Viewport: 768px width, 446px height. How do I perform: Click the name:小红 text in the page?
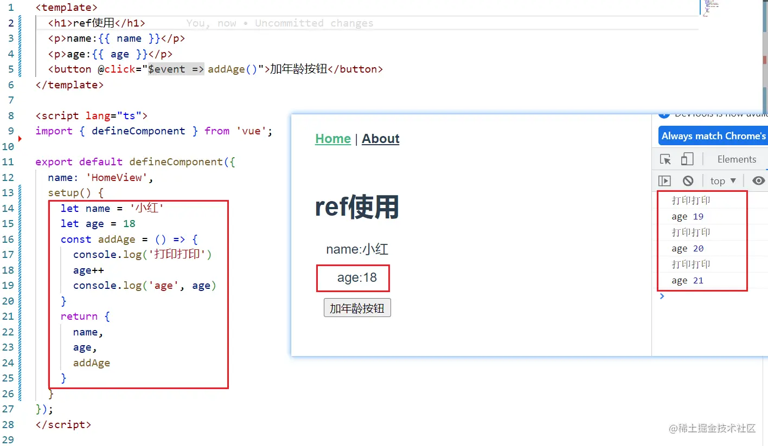pos(357,249)
